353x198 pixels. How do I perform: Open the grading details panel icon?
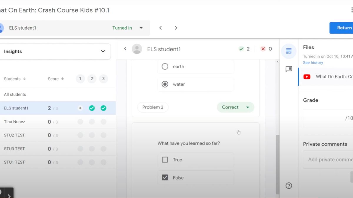(x=289, y=51)
